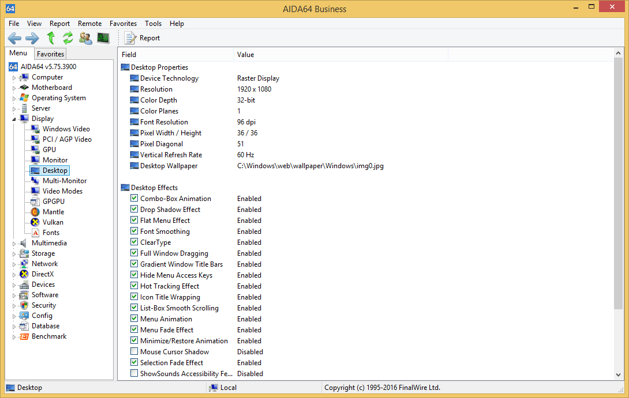Click the Network icon in tree
This screenshot has height=398, width=629.
tap(24, 264)
